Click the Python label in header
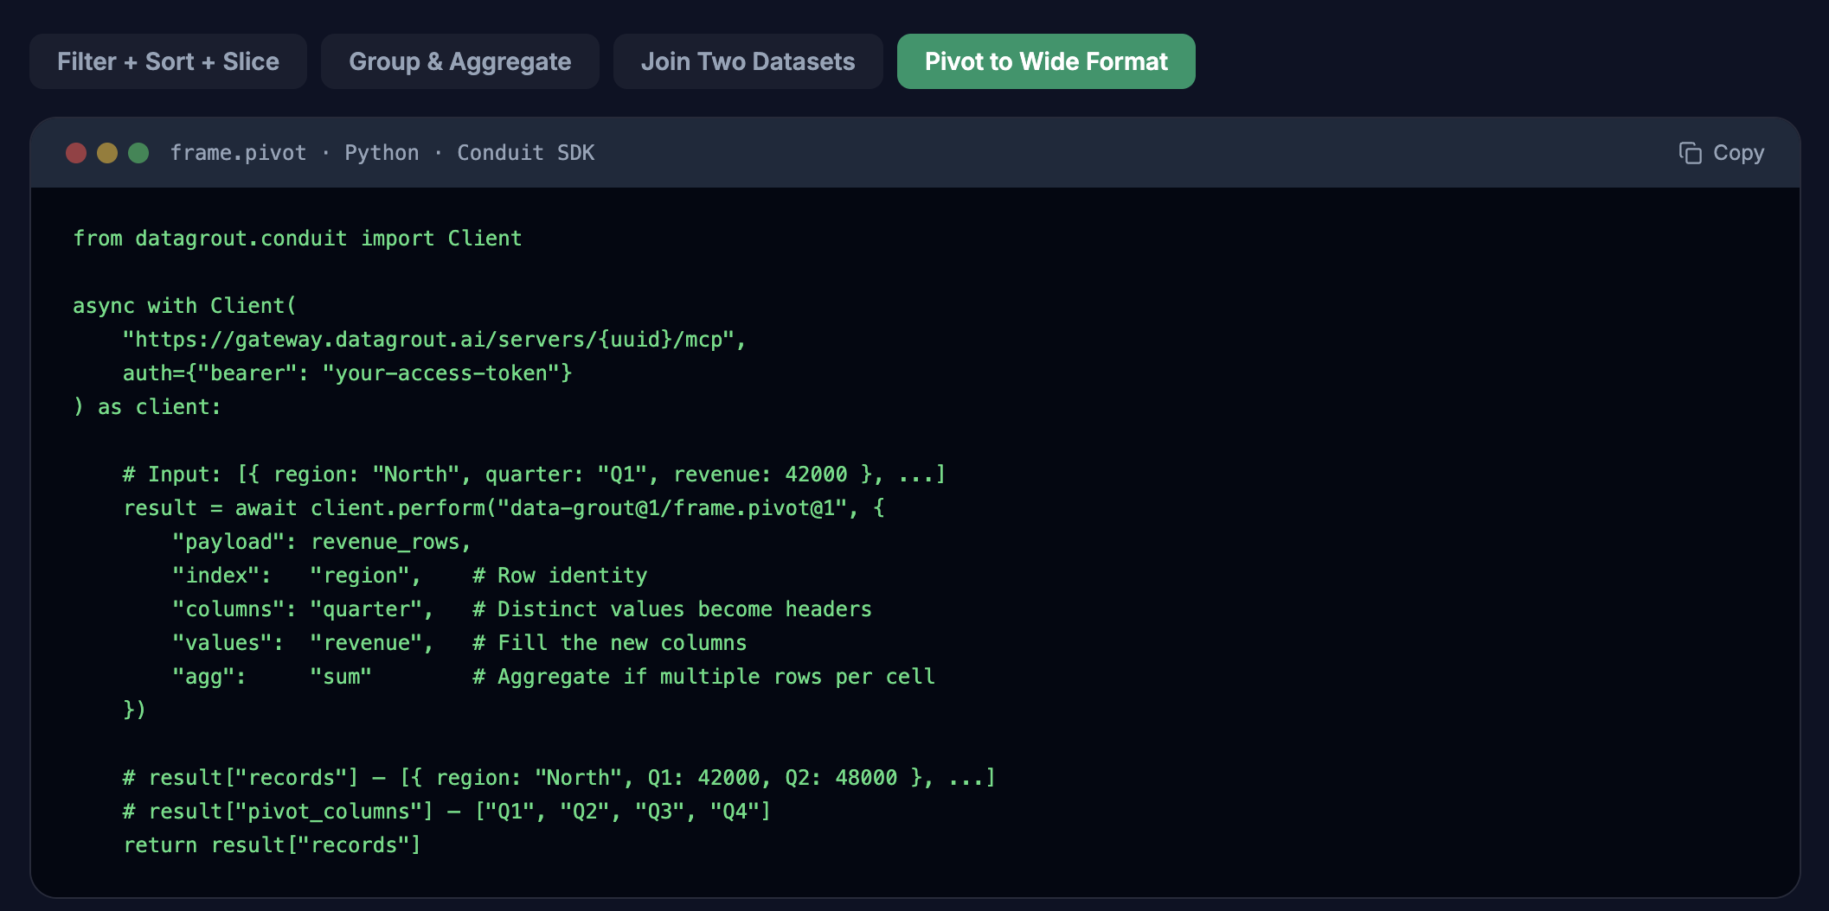This screenshot has width=1829, height=911. pos(382,153)
